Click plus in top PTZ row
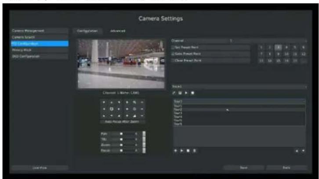 click(x=127, y=102)
